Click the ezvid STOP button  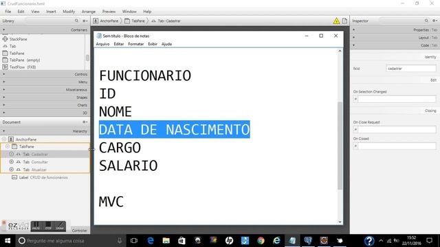[x=48, y=226]
